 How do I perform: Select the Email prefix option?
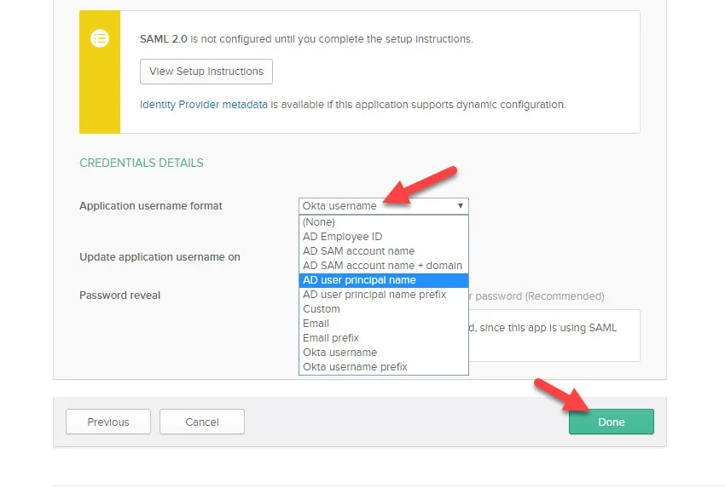point(383,338)
